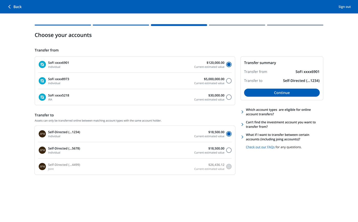Image resolution: width=358 pixels, height=222 pixels.
Task: Click Self-Directed (...1234) in Transfer summary
Action: [301, 81]
